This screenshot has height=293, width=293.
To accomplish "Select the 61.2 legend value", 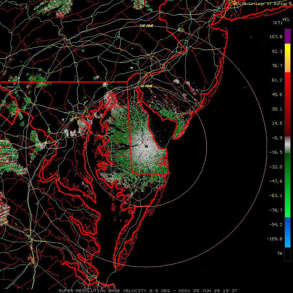I will point(277,80).
